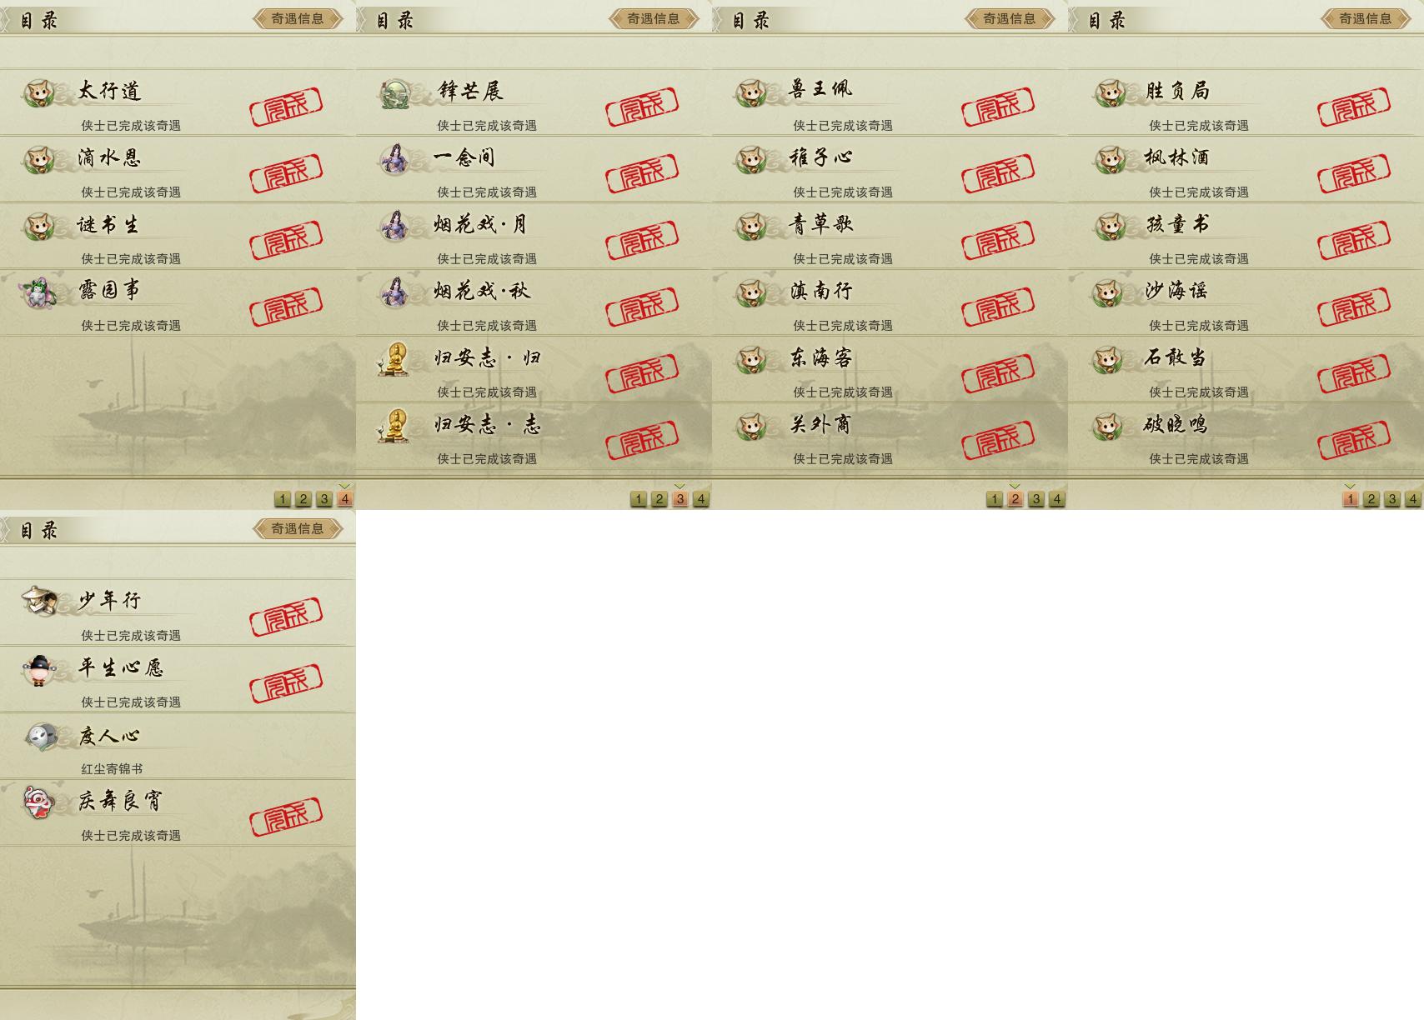The image size is (1424, 1020).
Task: Click the official doll icon for 平生心愿
Action: pyautogui.click(x=38, y=669)
